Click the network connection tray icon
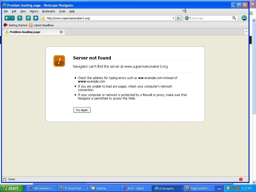Screen dimensions: 256x192 coord(233,188)
